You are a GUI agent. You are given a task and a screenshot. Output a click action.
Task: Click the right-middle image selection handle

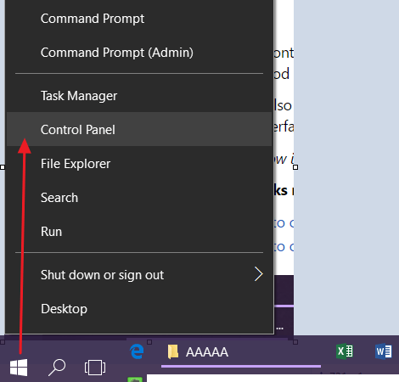(x=295, y=167)
